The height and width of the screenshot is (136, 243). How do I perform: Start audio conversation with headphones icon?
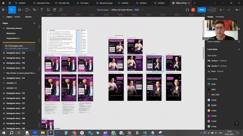coord(187,10)
